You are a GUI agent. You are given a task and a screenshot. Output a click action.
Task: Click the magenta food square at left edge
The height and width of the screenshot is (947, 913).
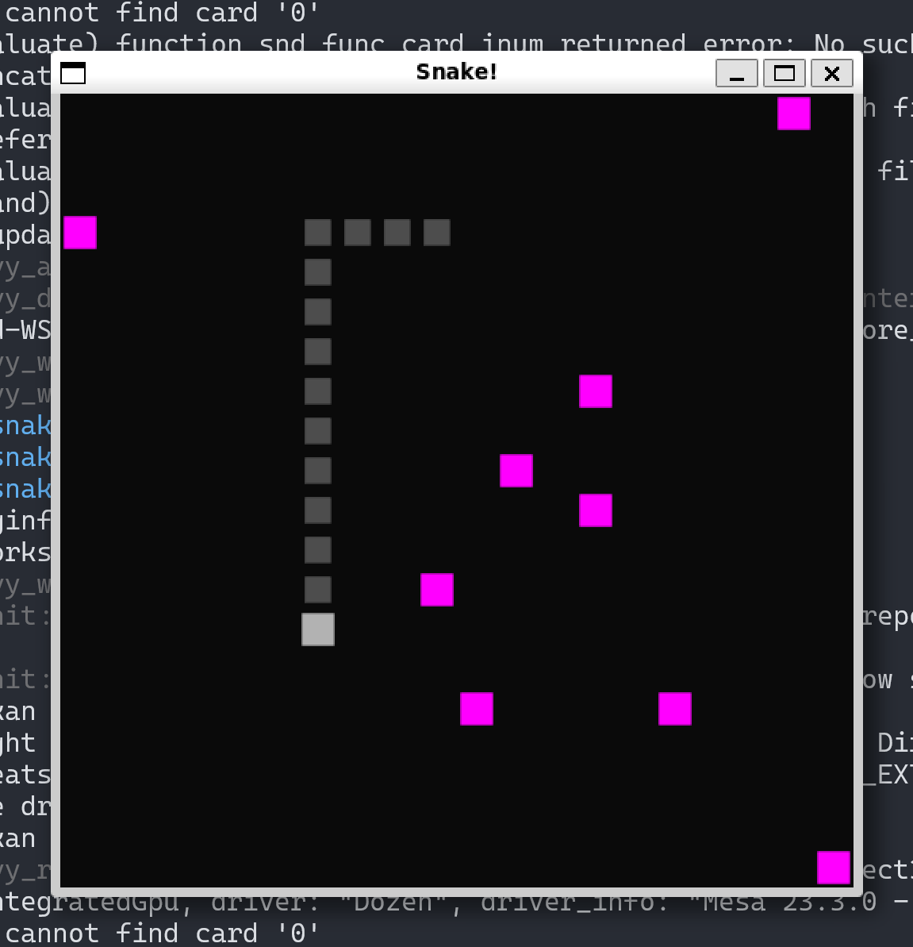click(x=80, y=233)
